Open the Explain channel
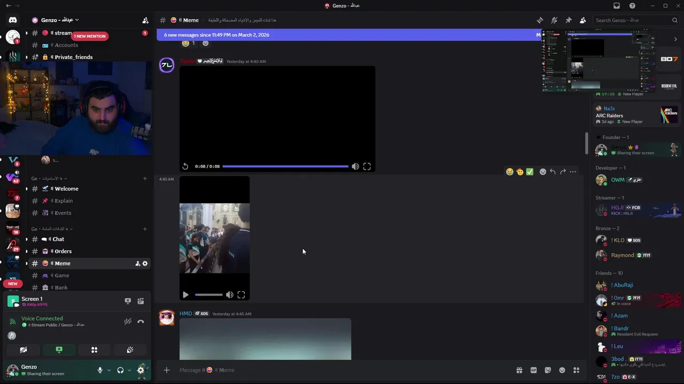 88,201
